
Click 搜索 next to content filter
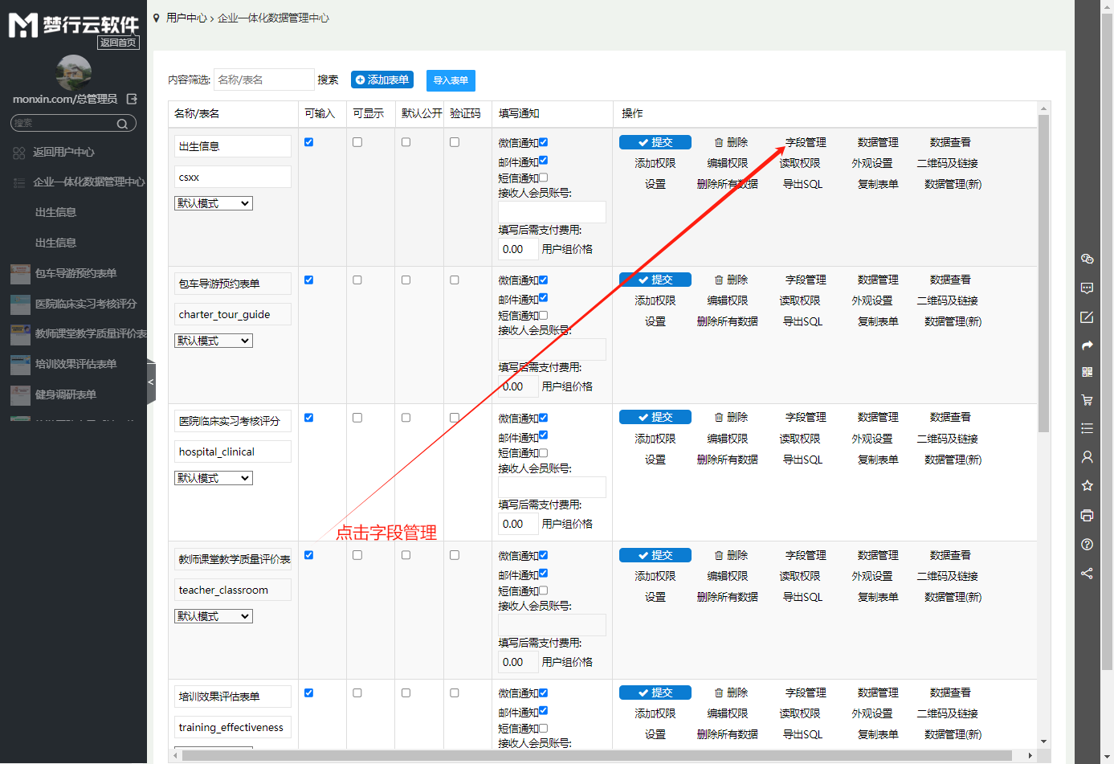(x=328, y=80)
